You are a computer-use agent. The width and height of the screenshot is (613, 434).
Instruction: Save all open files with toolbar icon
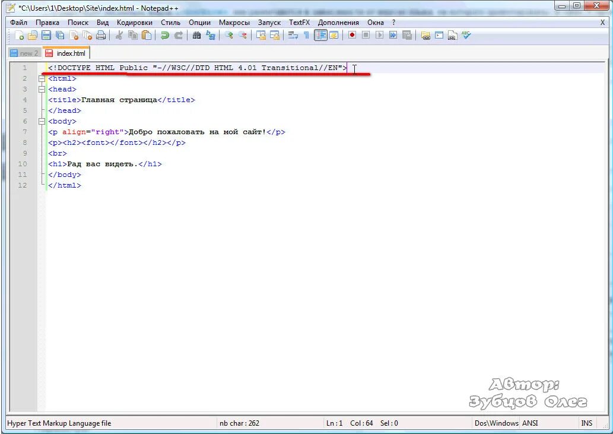click(59, 35)
